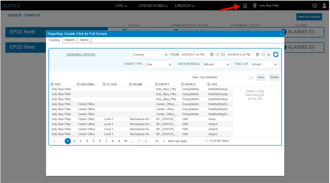Filter the FLOOR column
The height and width of the screenshot is (183, 330).
click(x=104, y=84)
